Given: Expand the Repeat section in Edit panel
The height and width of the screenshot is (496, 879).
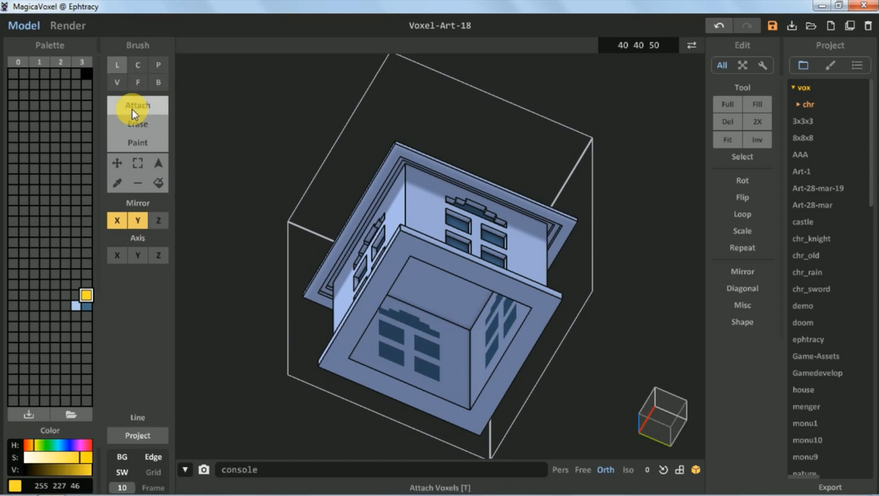Looking at the screenshot, I should click(x=742, y=247).
